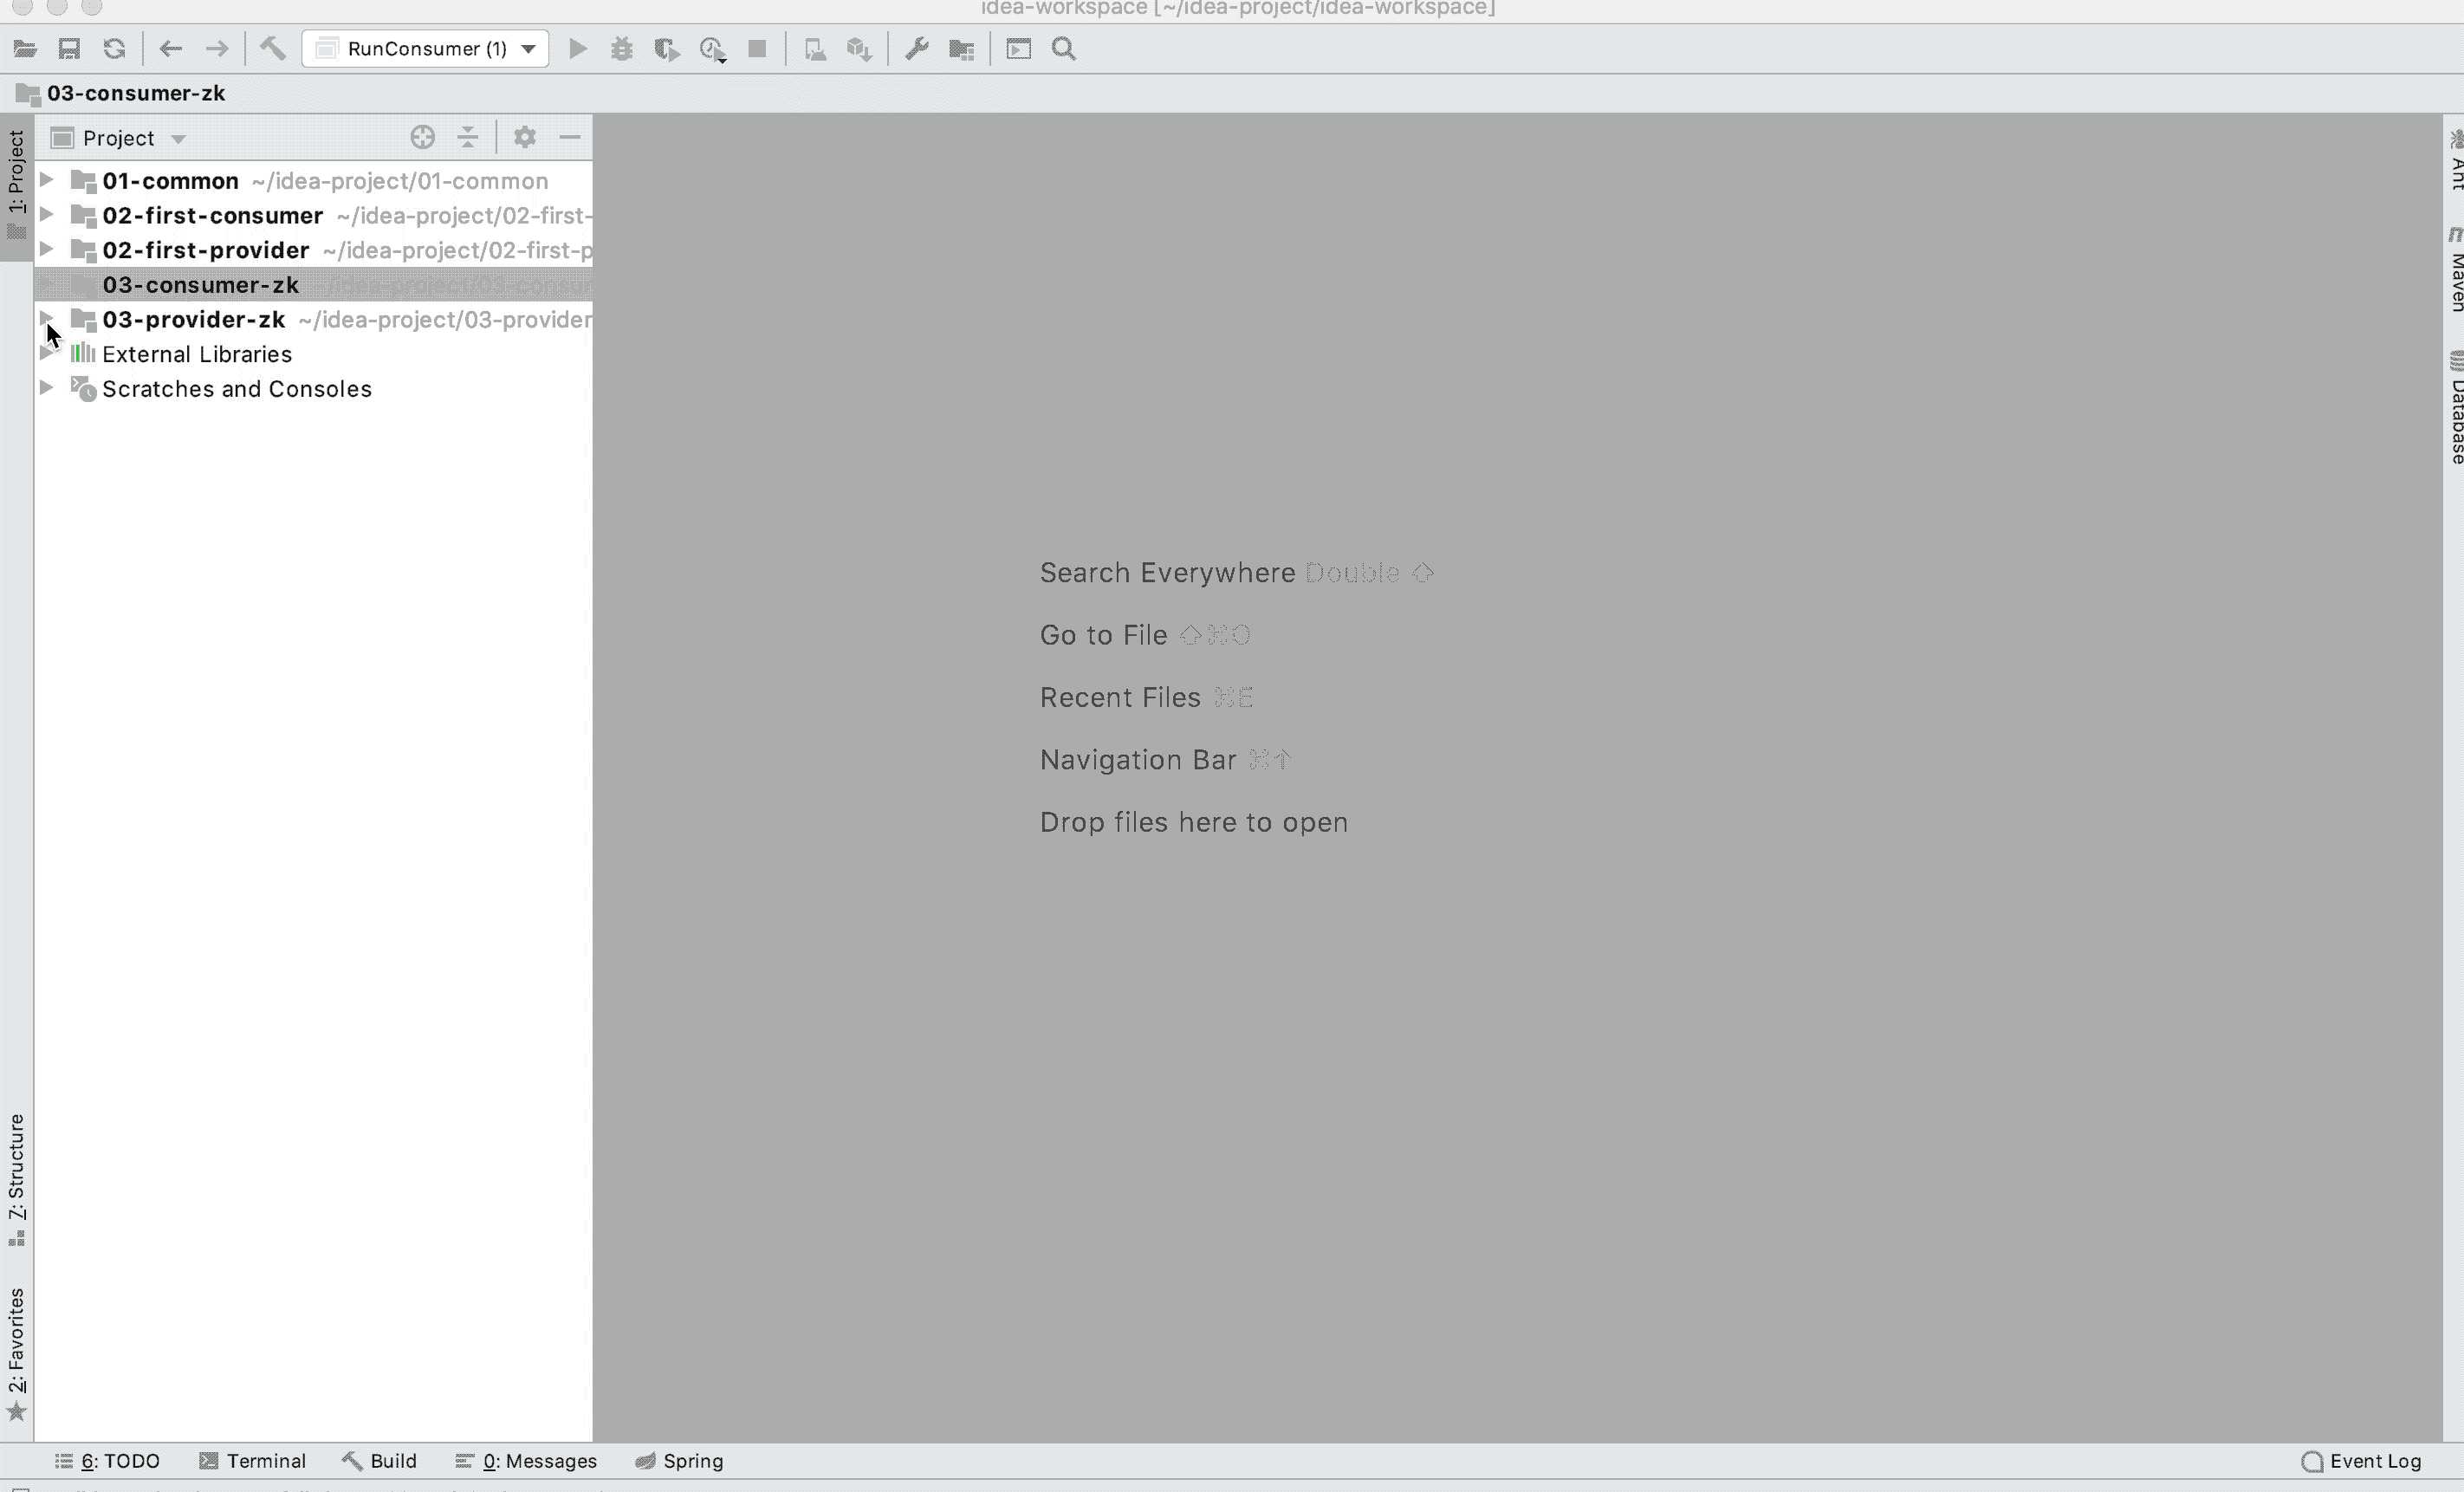This screenshot has width=2464, height=1492.
Task: Toggle the Collapse All icon in Project panel
Action: (x=468, y=137)
